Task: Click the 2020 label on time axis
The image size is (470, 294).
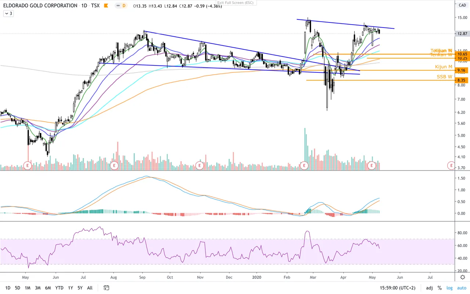Action: click(257, 277)
